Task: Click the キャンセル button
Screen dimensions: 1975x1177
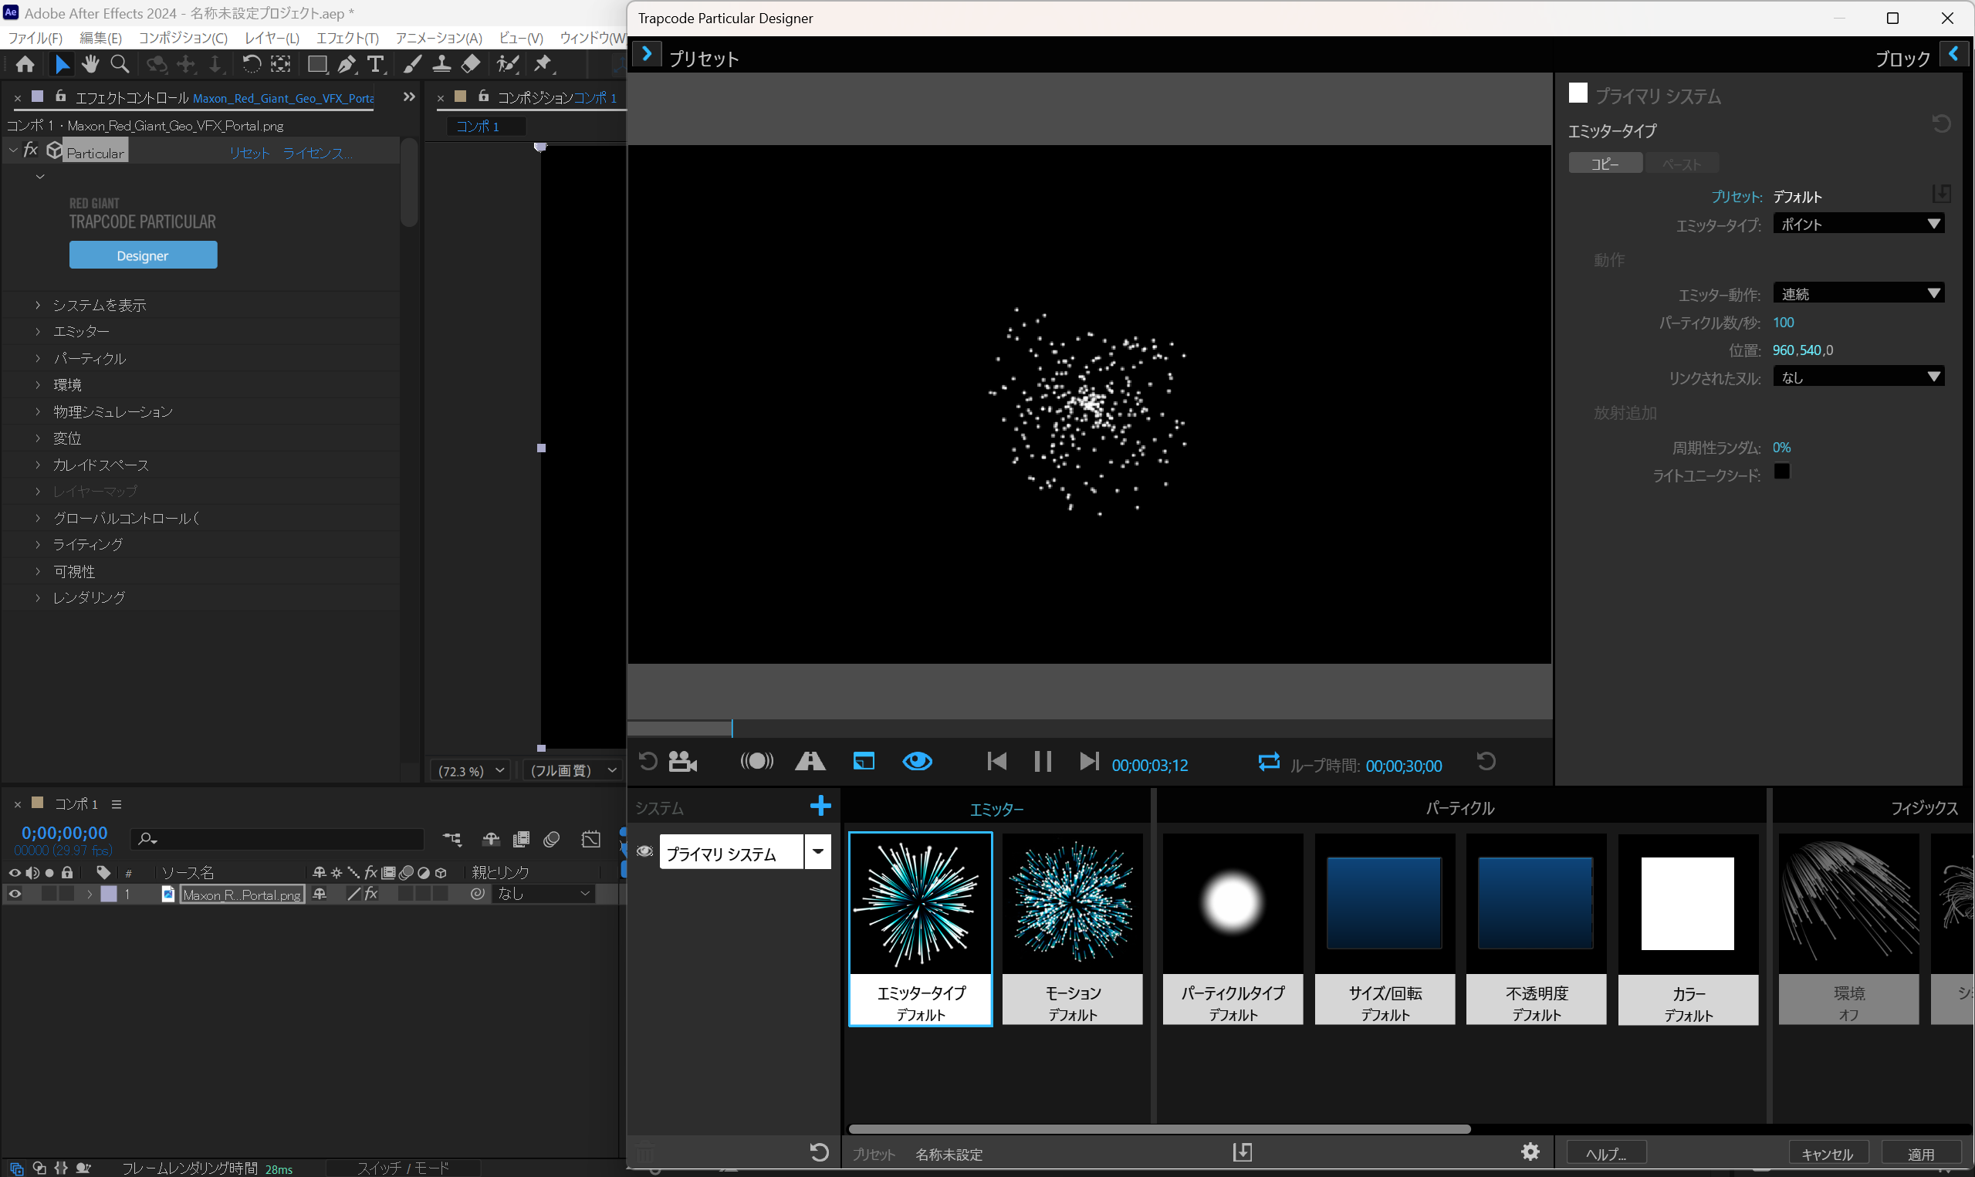Action: click(x=1828, y=1154)
